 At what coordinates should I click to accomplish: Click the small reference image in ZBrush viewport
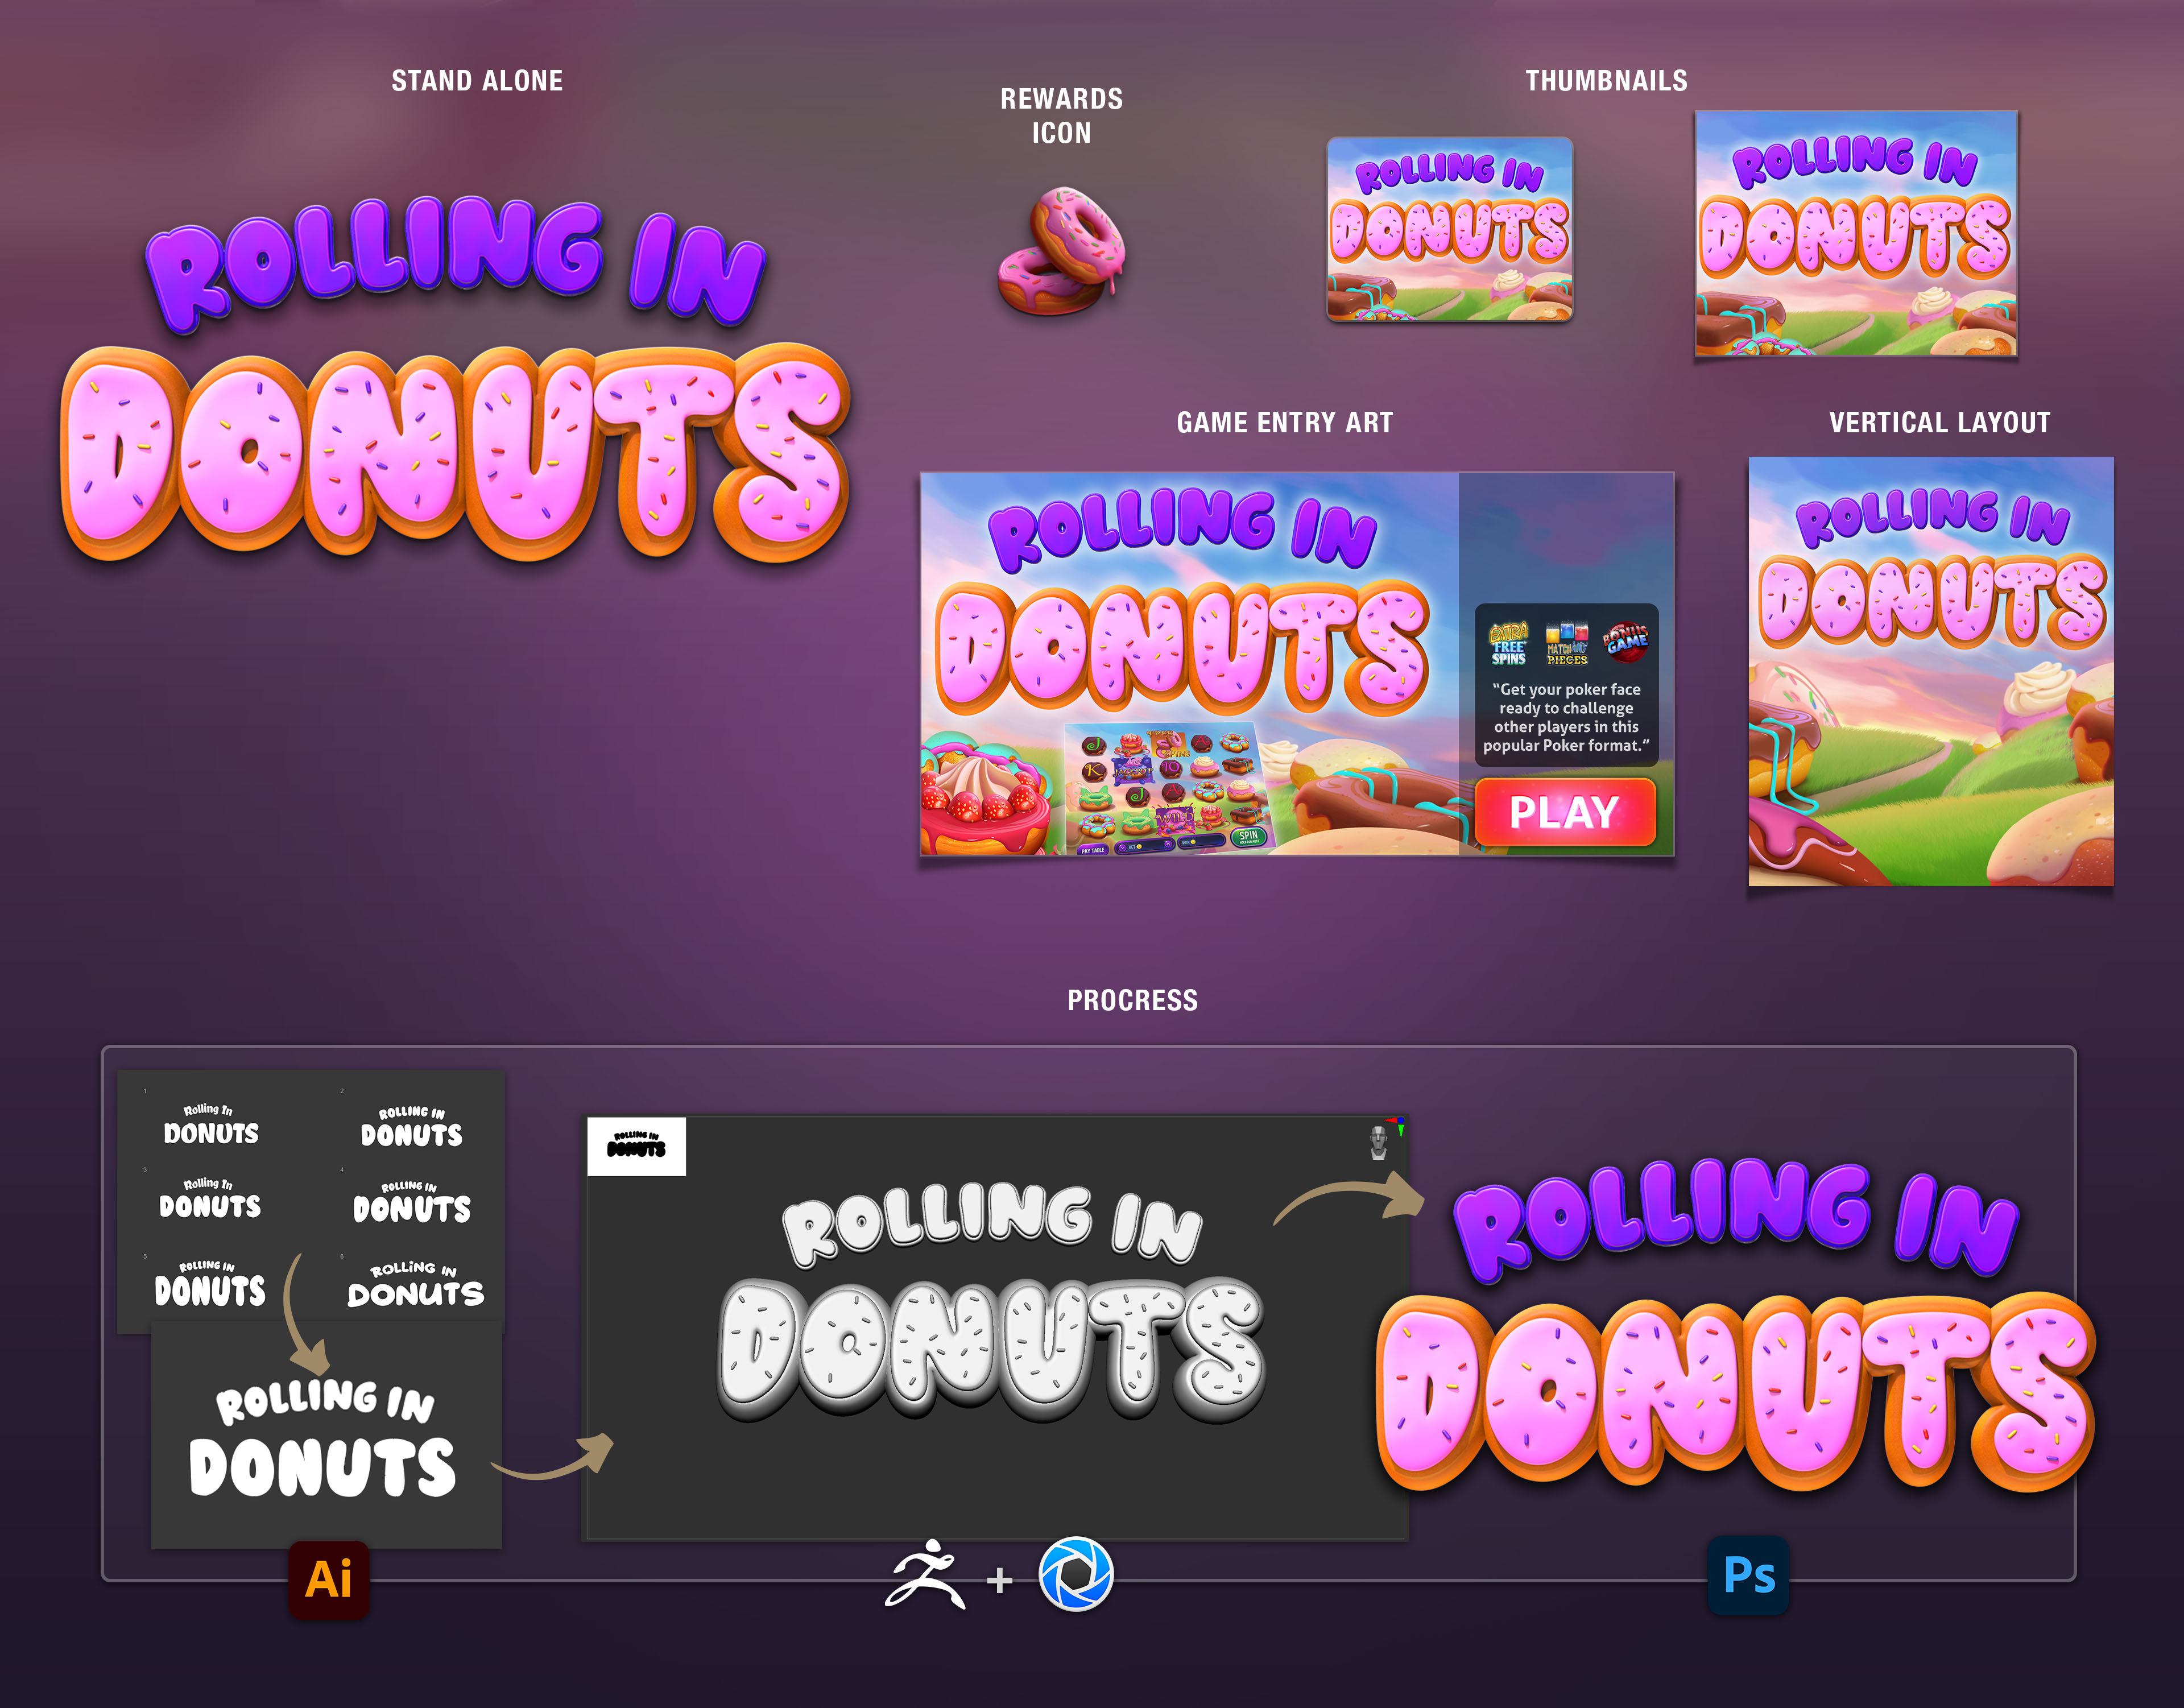click(636, 1146)
